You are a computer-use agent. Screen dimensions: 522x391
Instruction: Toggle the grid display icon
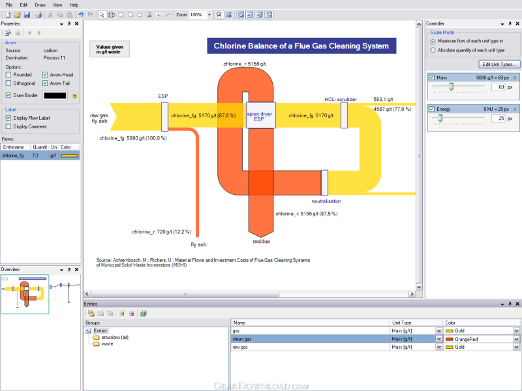click(230, 14)
